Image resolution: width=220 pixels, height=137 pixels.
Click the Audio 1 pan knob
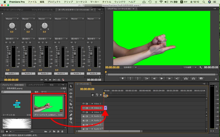[12, 25]
